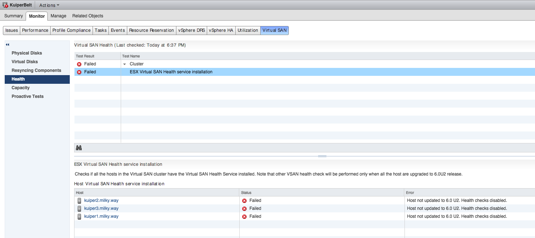Screen dimensions: 535x238
Task: Open the kuiper2.milky.way host link
Action: pyautogui.click(x=101, y=200)
